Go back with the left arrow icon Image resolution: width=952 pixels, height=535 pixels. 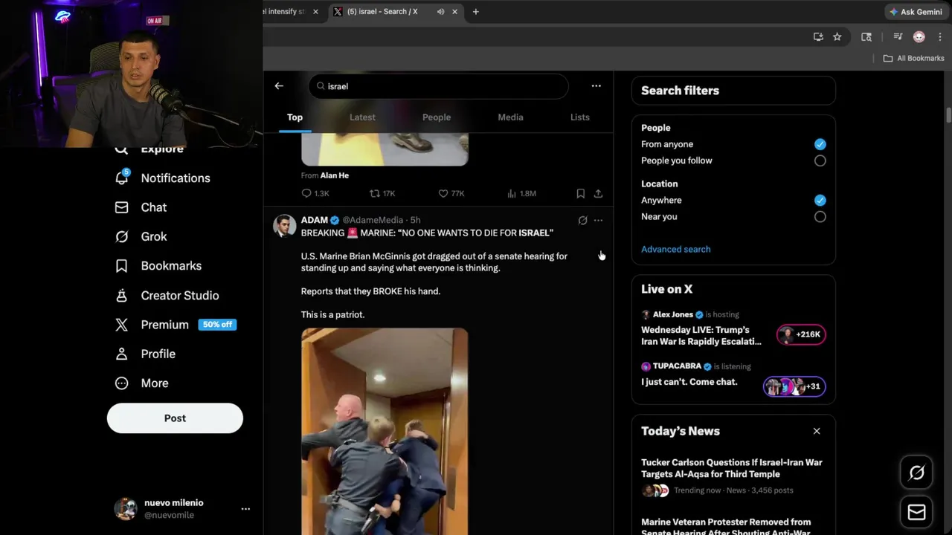coord(279,86)
